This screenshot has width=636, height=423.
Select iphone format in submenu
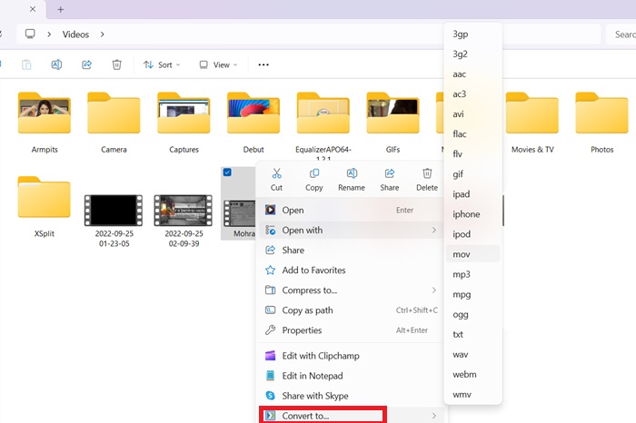473,214
